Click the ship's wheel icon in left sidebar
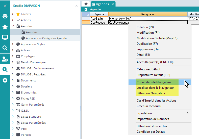Screen dimensions: 199x139 5,16
